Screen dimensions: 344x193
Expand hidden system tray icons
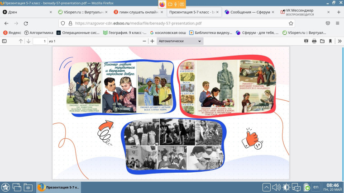tap(266, 187)
